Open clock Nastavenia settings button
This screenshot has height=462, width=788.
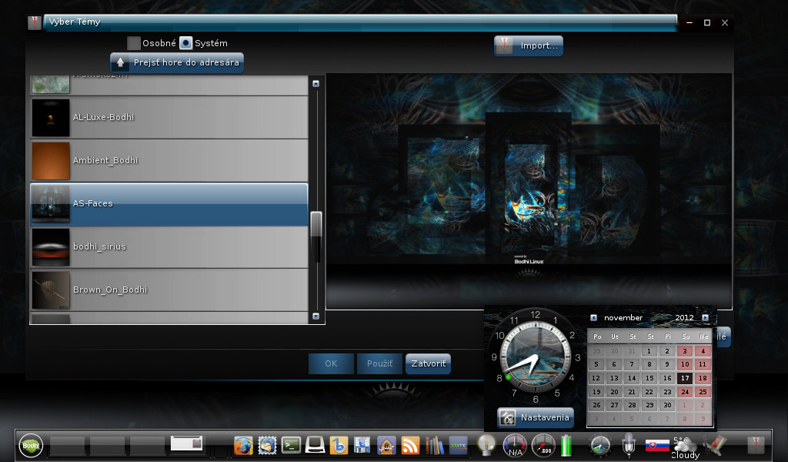pos(536,418)
